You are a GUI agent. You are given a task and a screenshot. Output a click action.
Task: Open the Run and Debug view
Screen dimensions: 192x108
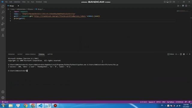coord(3,24)
